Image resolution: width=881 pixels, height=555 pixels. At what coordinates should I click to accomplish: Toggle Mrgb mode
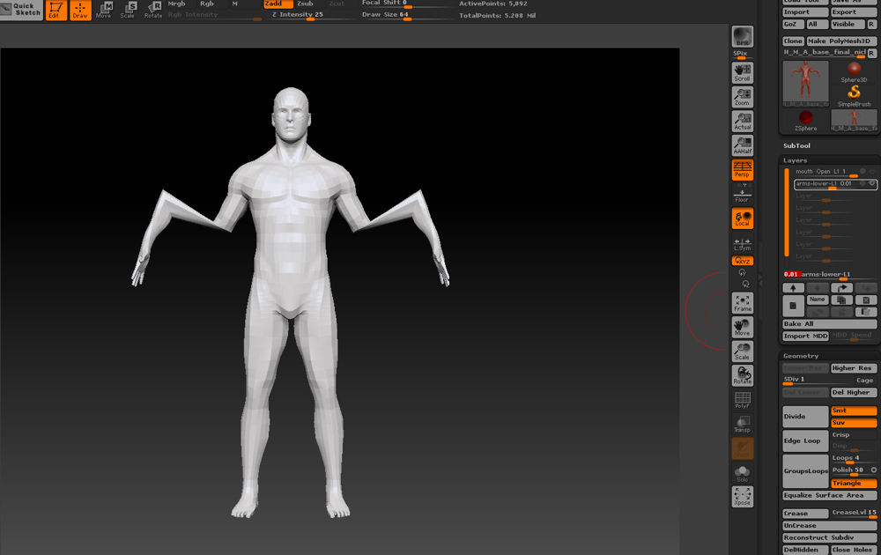coord(176,4)
